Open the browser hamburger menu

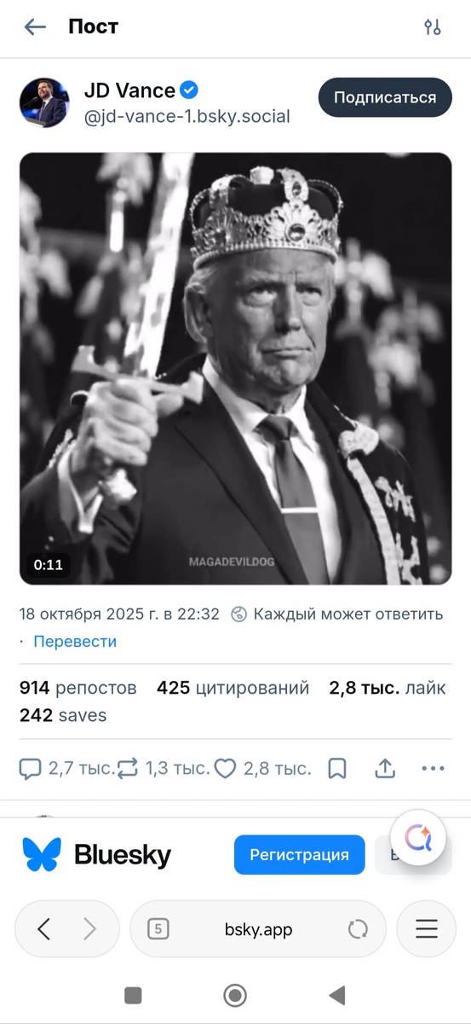(x=427, y=929)
